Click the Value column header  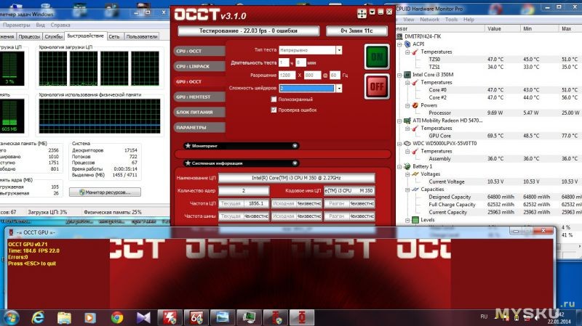pyautogui.click(x=503, y=28)
